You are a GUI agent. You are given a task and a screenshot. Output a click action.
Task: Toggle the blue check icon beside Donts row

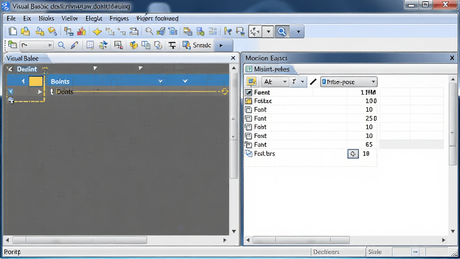[11, 92]
